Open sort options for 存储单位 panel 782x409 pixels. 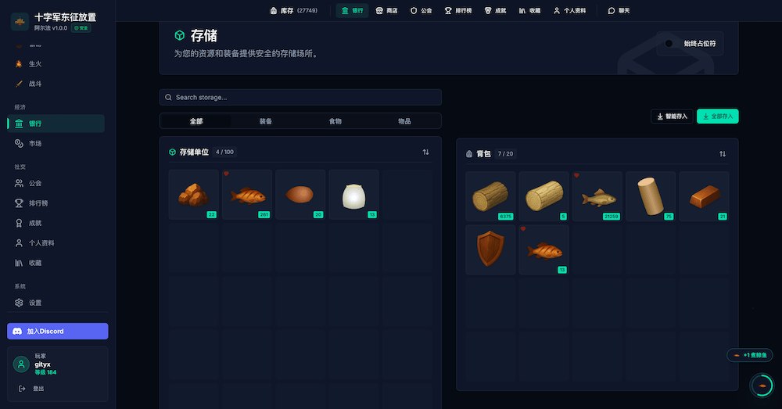(x=425, y=152)
